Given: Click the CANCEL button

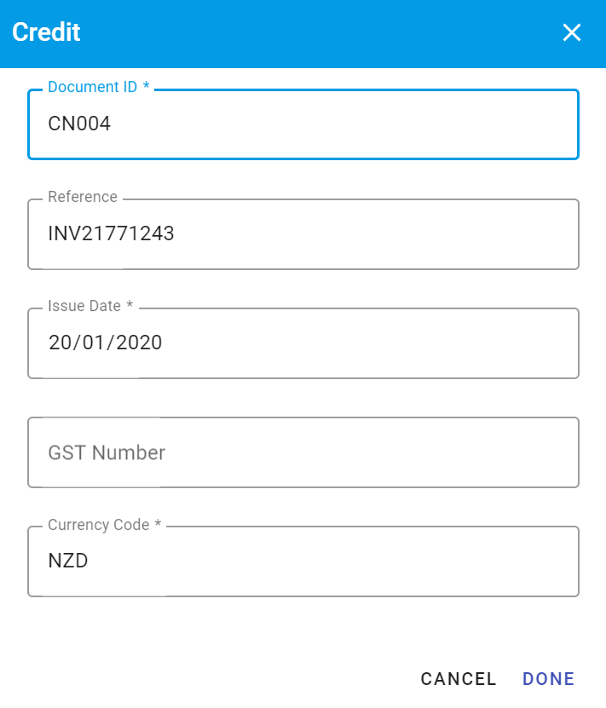Looking at the screenshot, I should point(459,679).
